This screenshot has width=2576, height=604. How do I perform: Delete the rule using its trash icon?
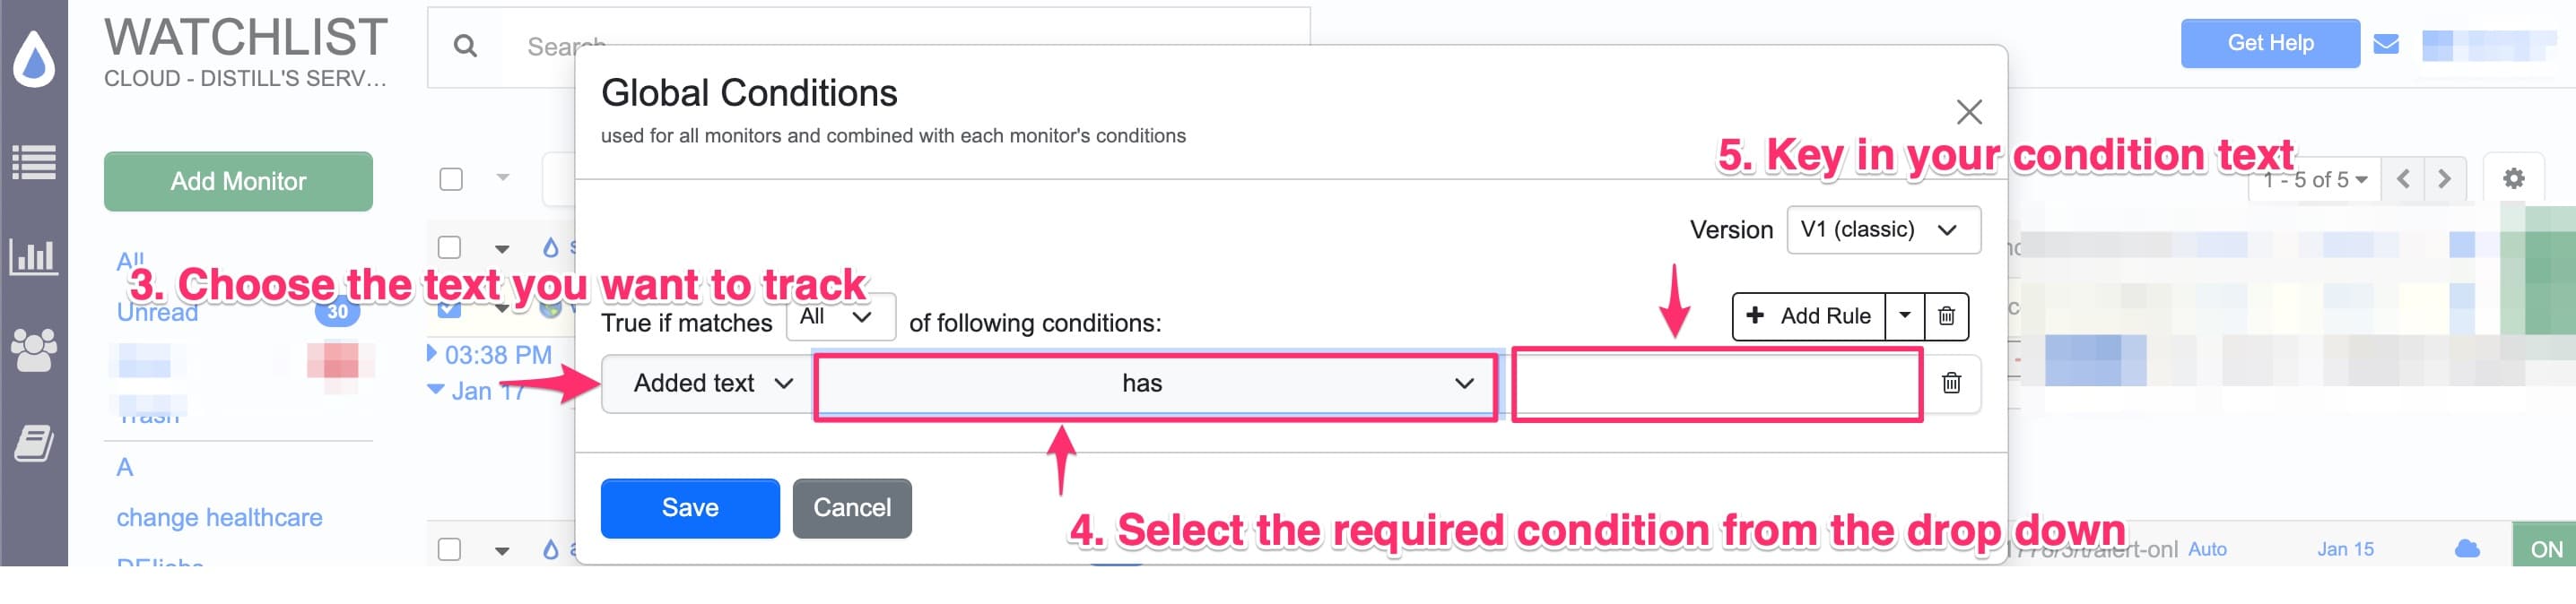click(1951, 384)
